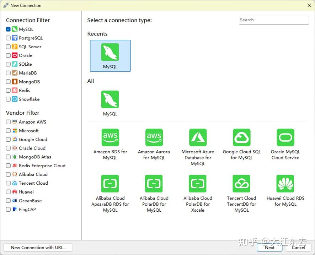Screen dimensions: 315x255
Task: Enable the Redis Enterprise Cloud checkbox
Action: pyautogui.click(x=8, y=166)
